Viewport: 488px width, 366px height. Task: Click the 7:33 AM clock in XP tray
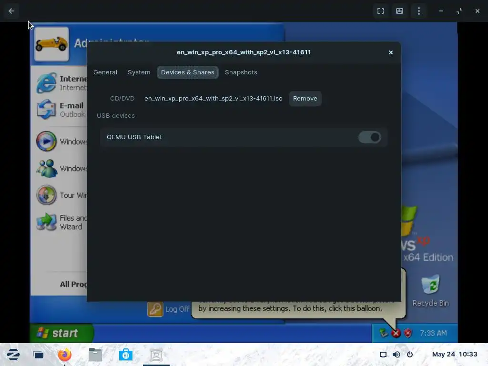tap(433, 333)
